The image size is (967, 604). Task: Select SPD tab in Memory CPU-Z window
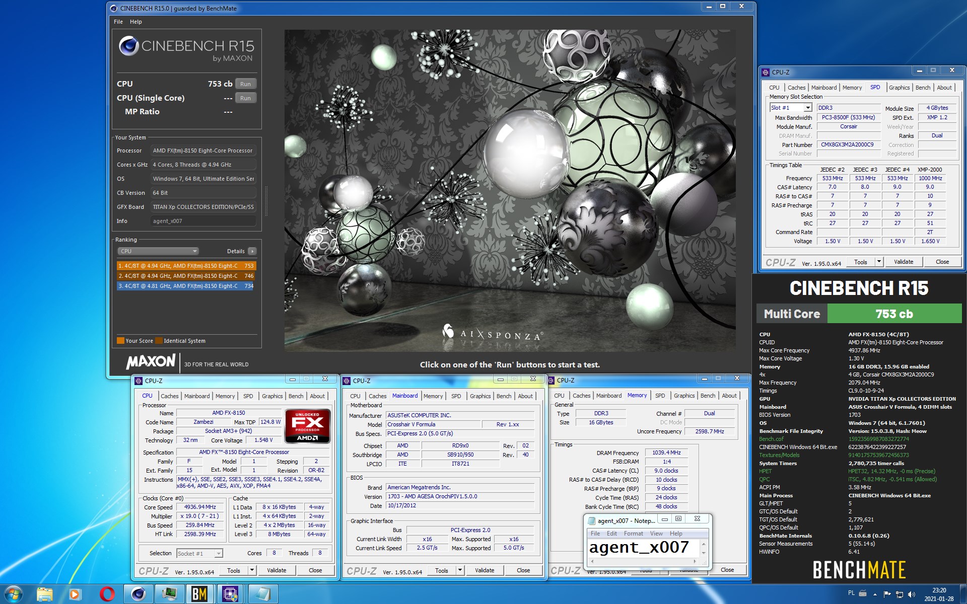pos(660,396)
